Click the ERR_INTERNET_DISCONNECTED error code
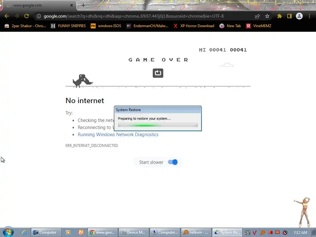Image resolution: width=316 pixels, height=237 pixels. click(92, 146)
